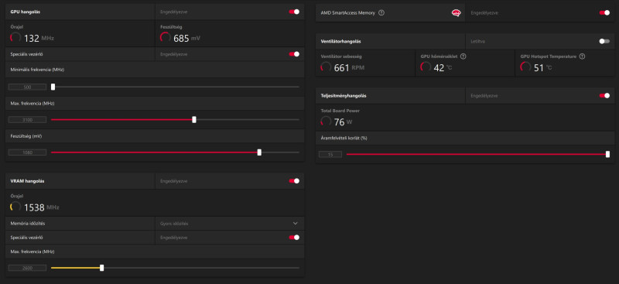The height and width of the screenshot is (284, 619).
Task: Click the Feszültség 685 mV gauge icon
Action: 166,38
